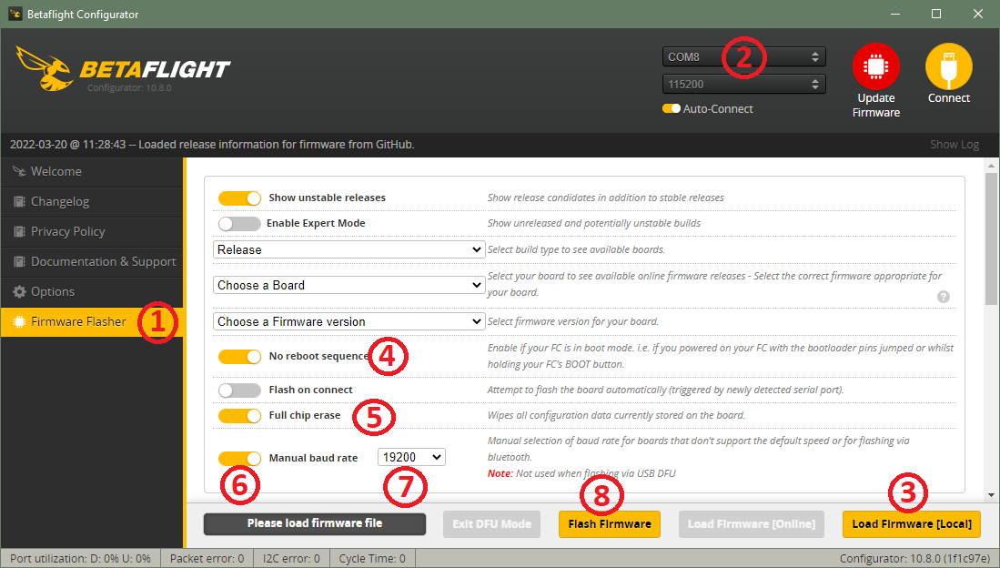Click the Packet error: 0 status

[207, 558]
